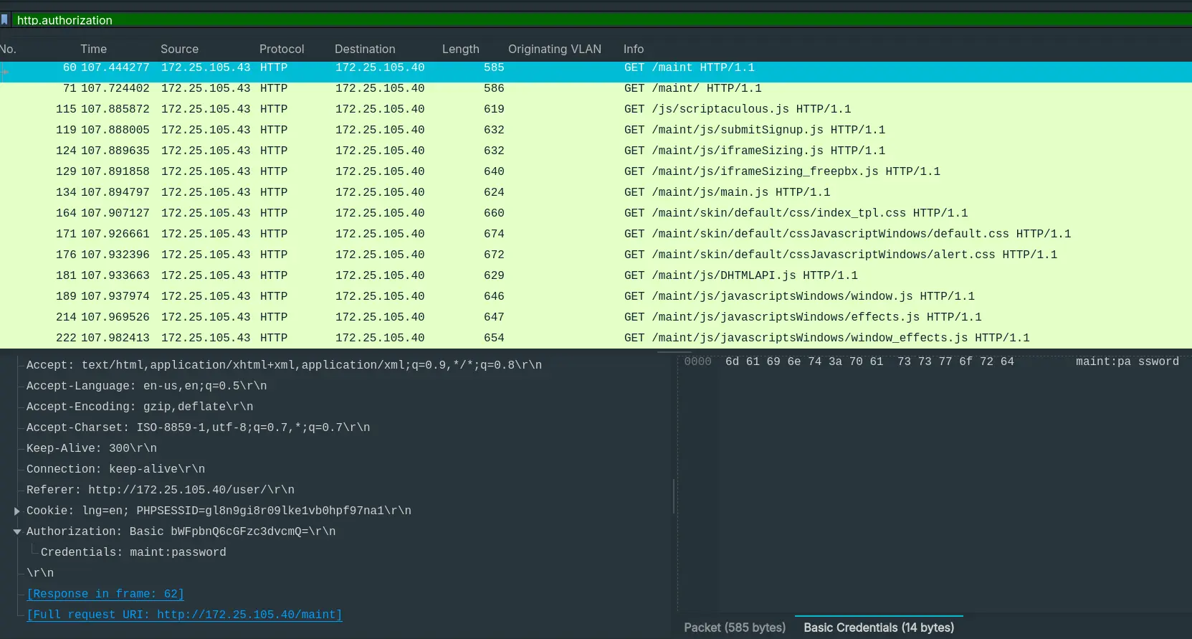Switch to the Packet (585 bytes) tab
Screen dimensions: 1192x639
click(735, 628)
